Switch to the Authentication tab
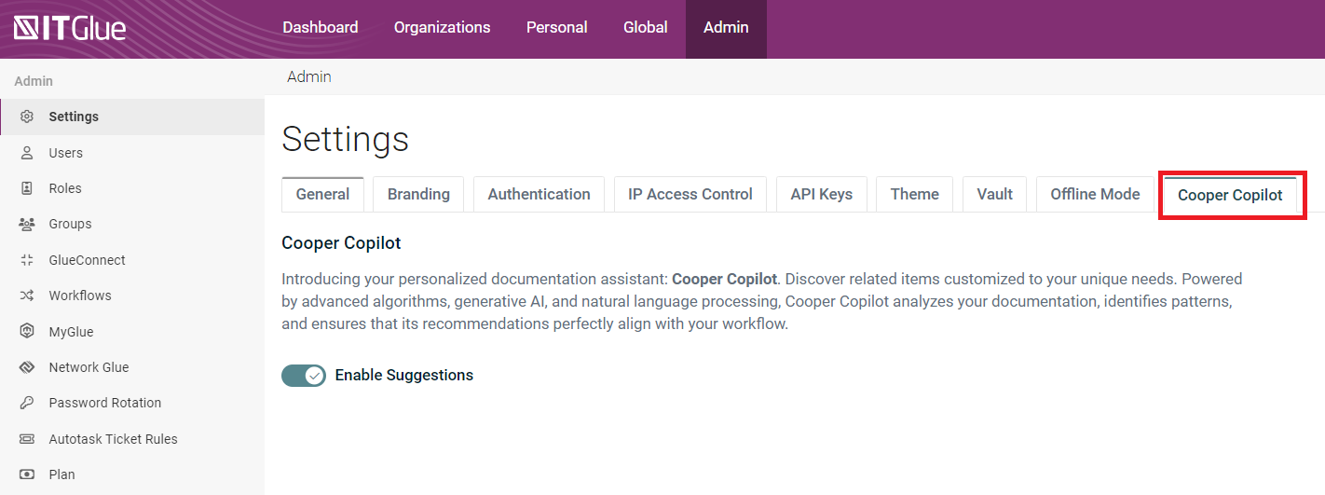The height and width of the screenshot is (495, 1325). [x=539, y=194]
